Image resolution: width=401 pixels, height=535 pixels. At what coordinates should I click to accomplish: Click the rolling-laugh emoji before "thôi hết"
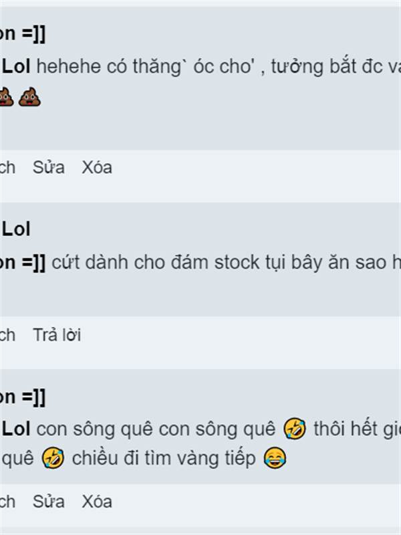[x=295, y=429]
